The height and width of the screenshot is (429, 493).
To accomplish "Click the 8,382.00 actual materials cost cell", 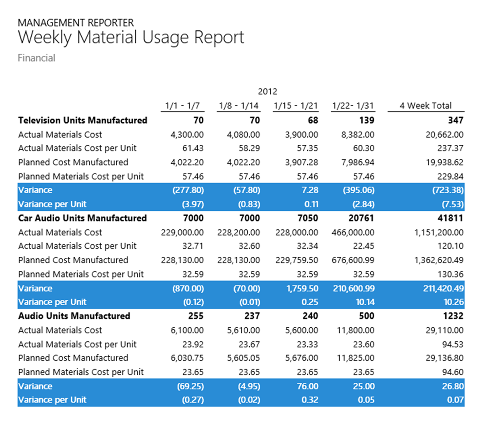I will tap(357, 135).
